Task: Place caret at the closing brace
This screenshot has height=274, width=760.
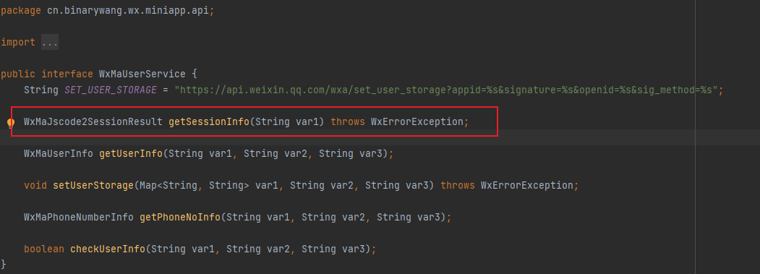Action: click(4, 265)
